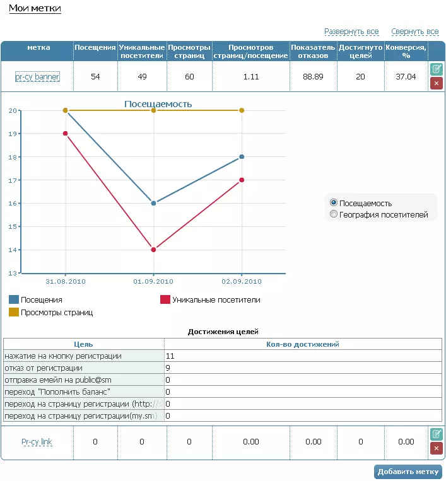This screenshot has height=481, width=446.
Task: Delete the pr-cy banner tag
Action: point(436,83)
